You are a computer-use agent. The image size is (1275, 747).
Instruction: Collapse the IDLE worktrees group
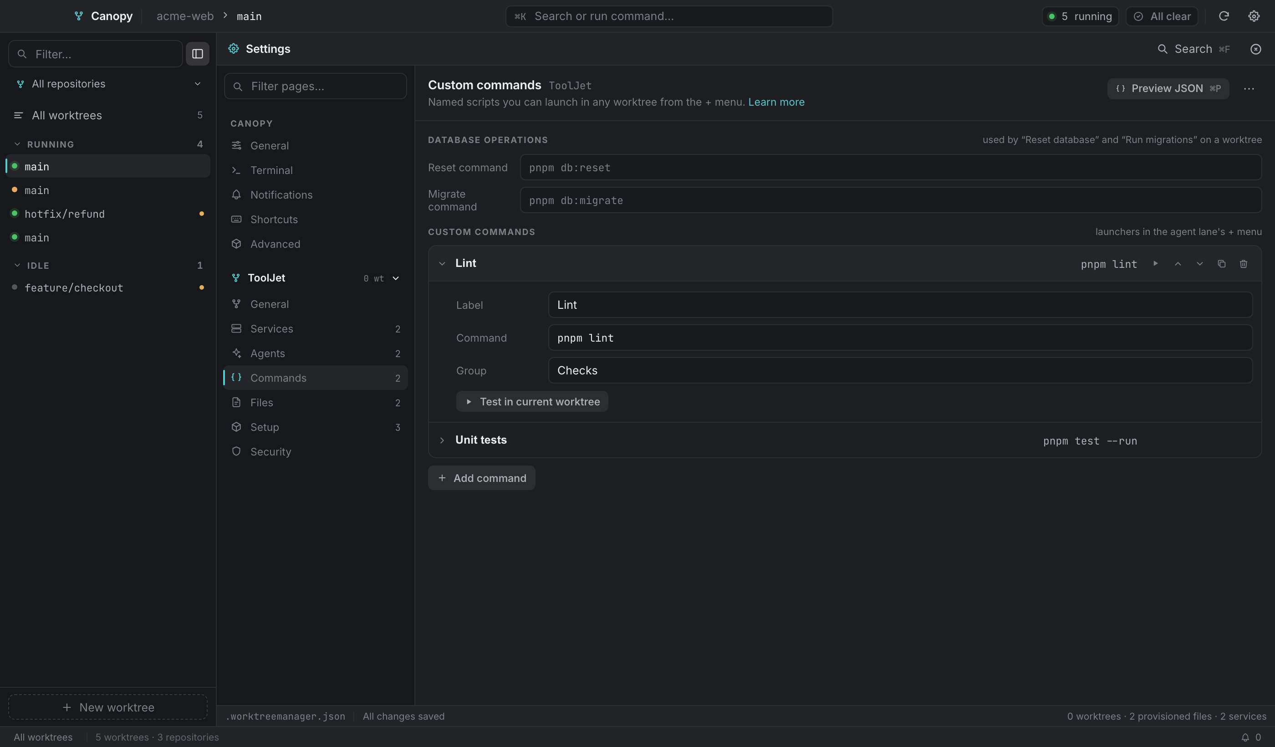tap(17, 265)
